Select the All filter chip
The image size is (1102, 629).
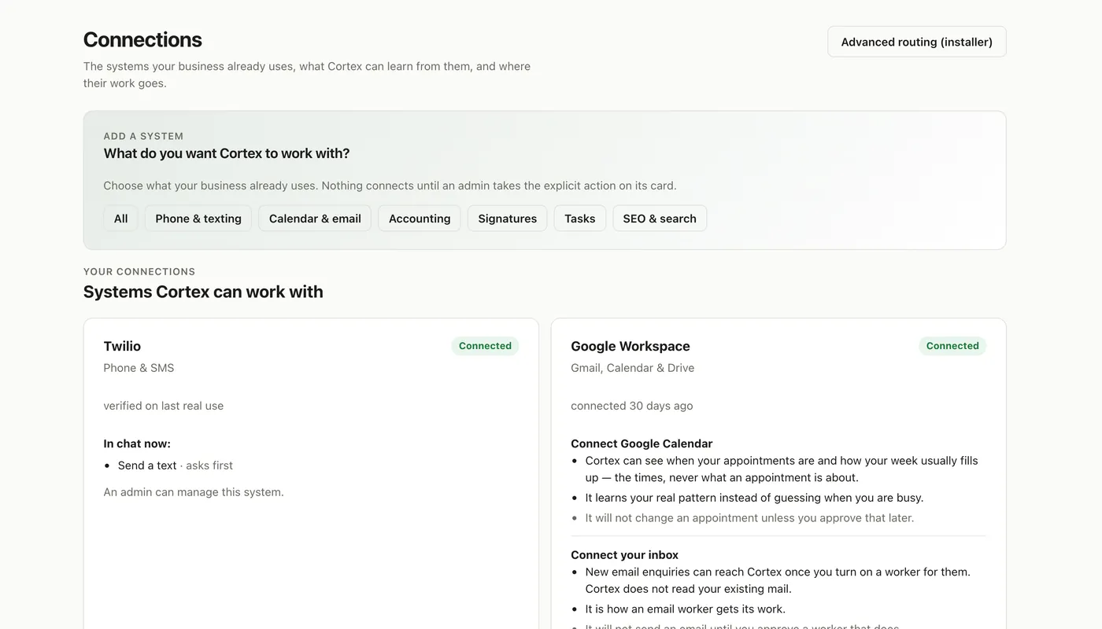point(120,219)
